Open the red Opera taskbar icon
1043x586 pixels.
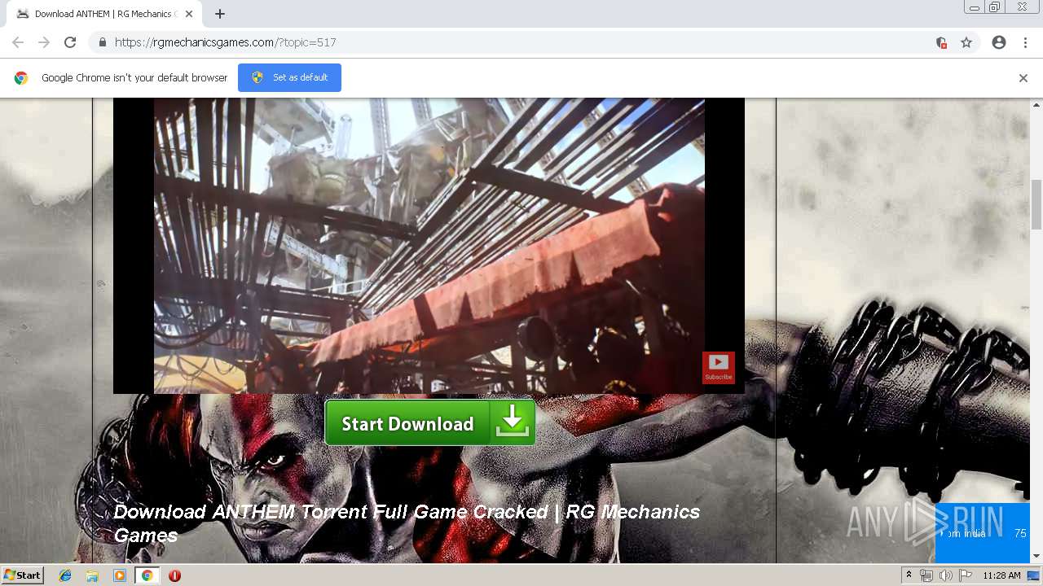pos(174,575)
